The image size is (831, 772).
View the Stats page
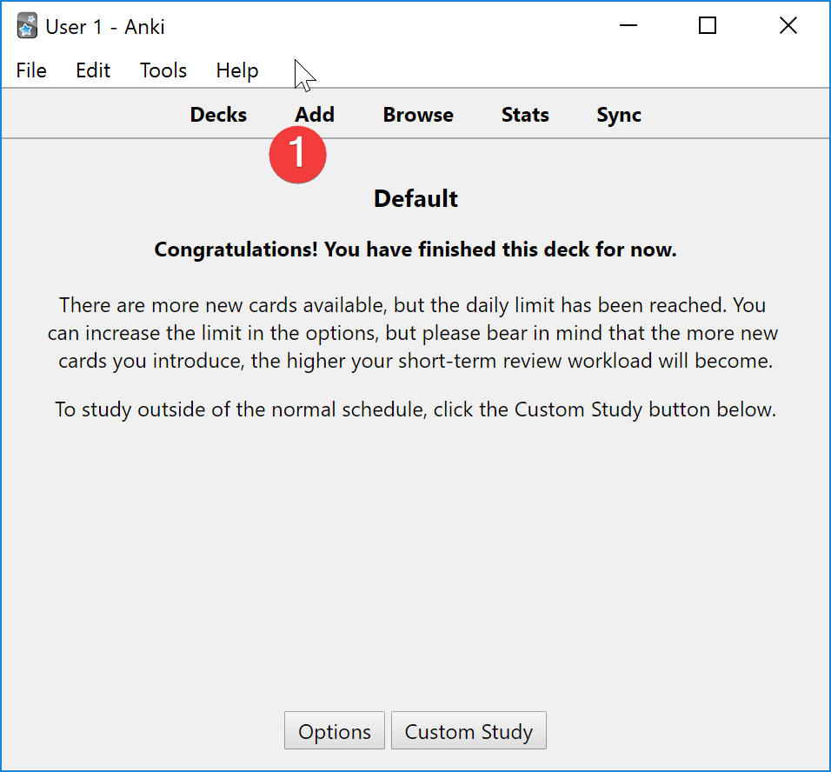click(525, 115)
